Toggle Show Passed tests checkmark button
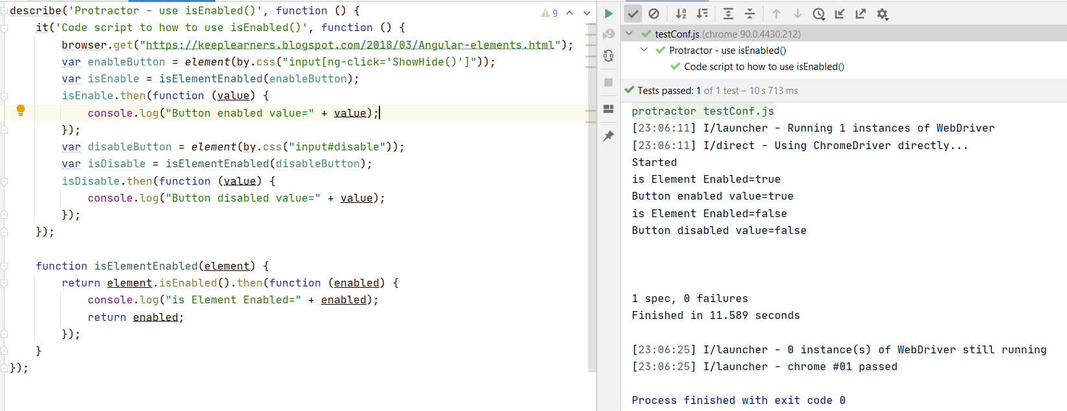1067x411 pixels. point(633,14)
